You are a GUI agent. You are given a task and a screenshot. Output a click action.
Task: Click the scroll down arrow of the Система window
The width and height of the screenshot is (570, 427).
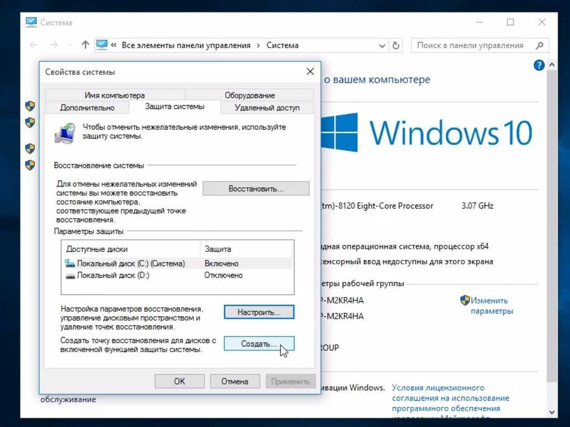[552, 412]
